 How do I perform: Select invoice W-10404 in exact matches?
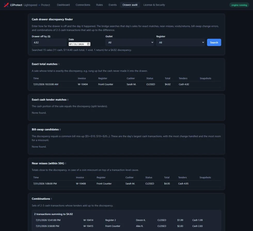(83, 84)
